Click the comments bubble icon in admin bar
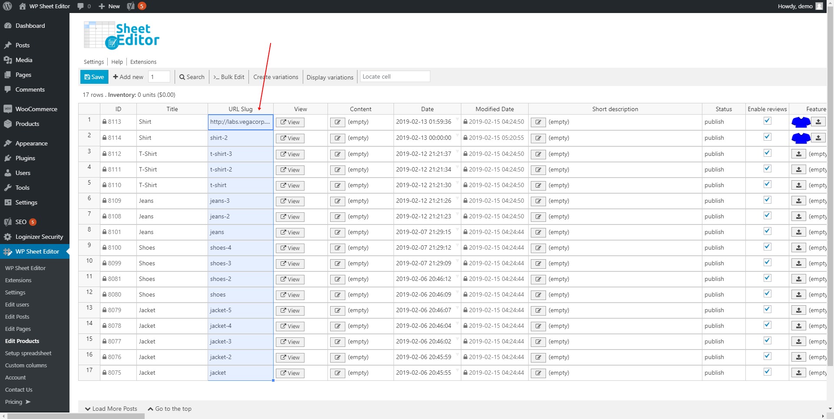 click(x=81, y=6)
